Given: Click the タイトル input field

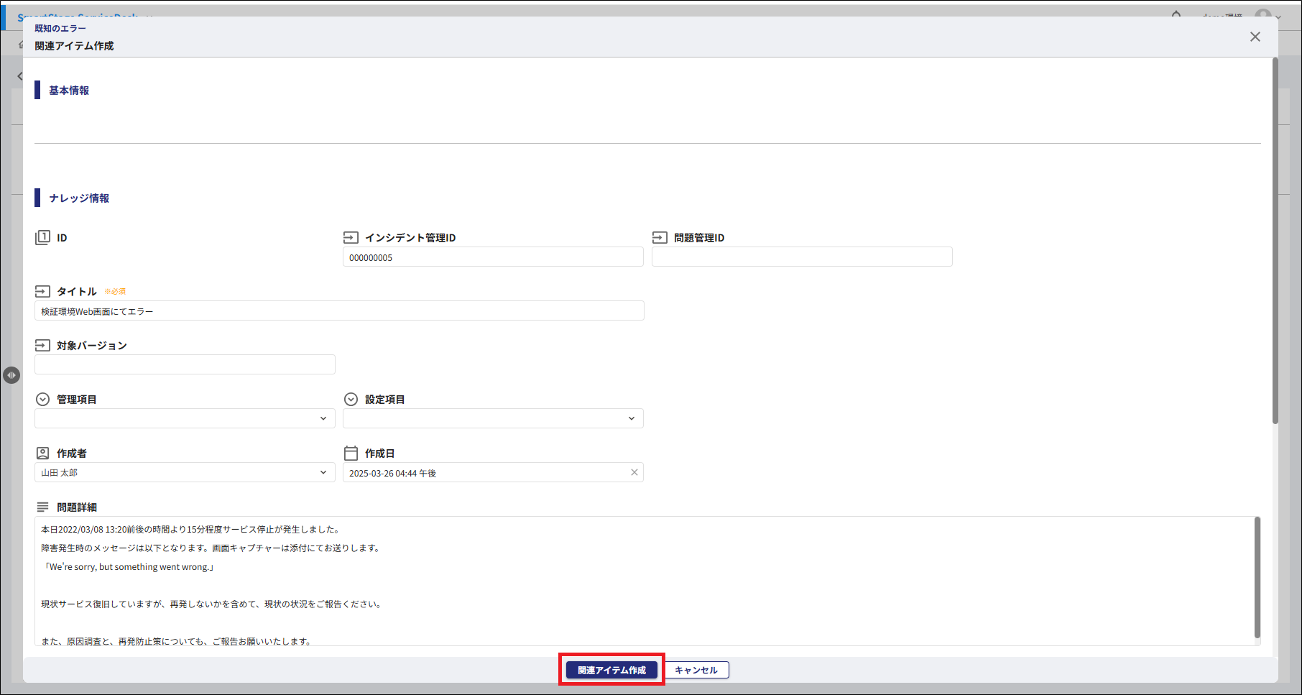Looking at the screenshot, I should point(339,311).
